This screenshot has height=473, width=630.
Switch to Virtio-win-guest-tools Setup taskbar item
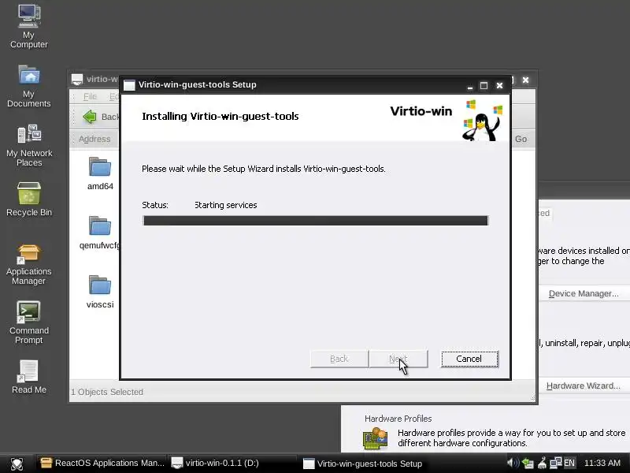click(x=364, y=464)
